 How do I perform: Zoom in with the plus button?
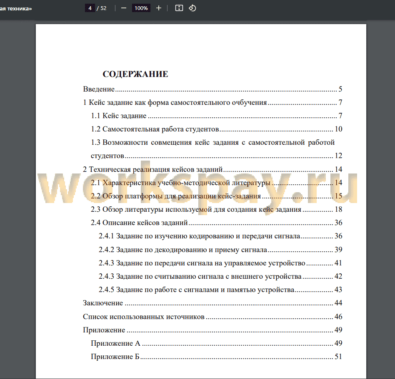(x=159, y=8)
